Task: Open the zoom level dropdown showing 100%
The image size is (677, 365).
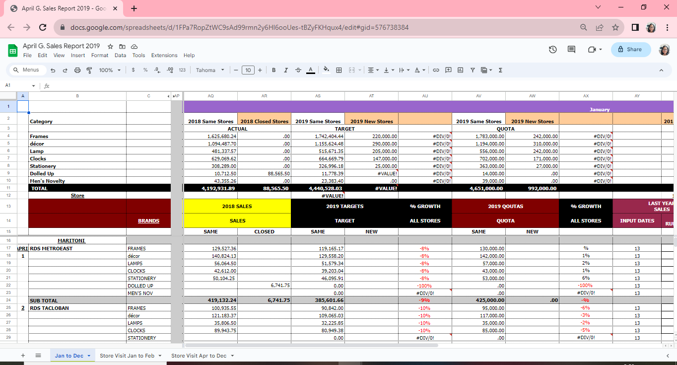Action: coord(110,71)
